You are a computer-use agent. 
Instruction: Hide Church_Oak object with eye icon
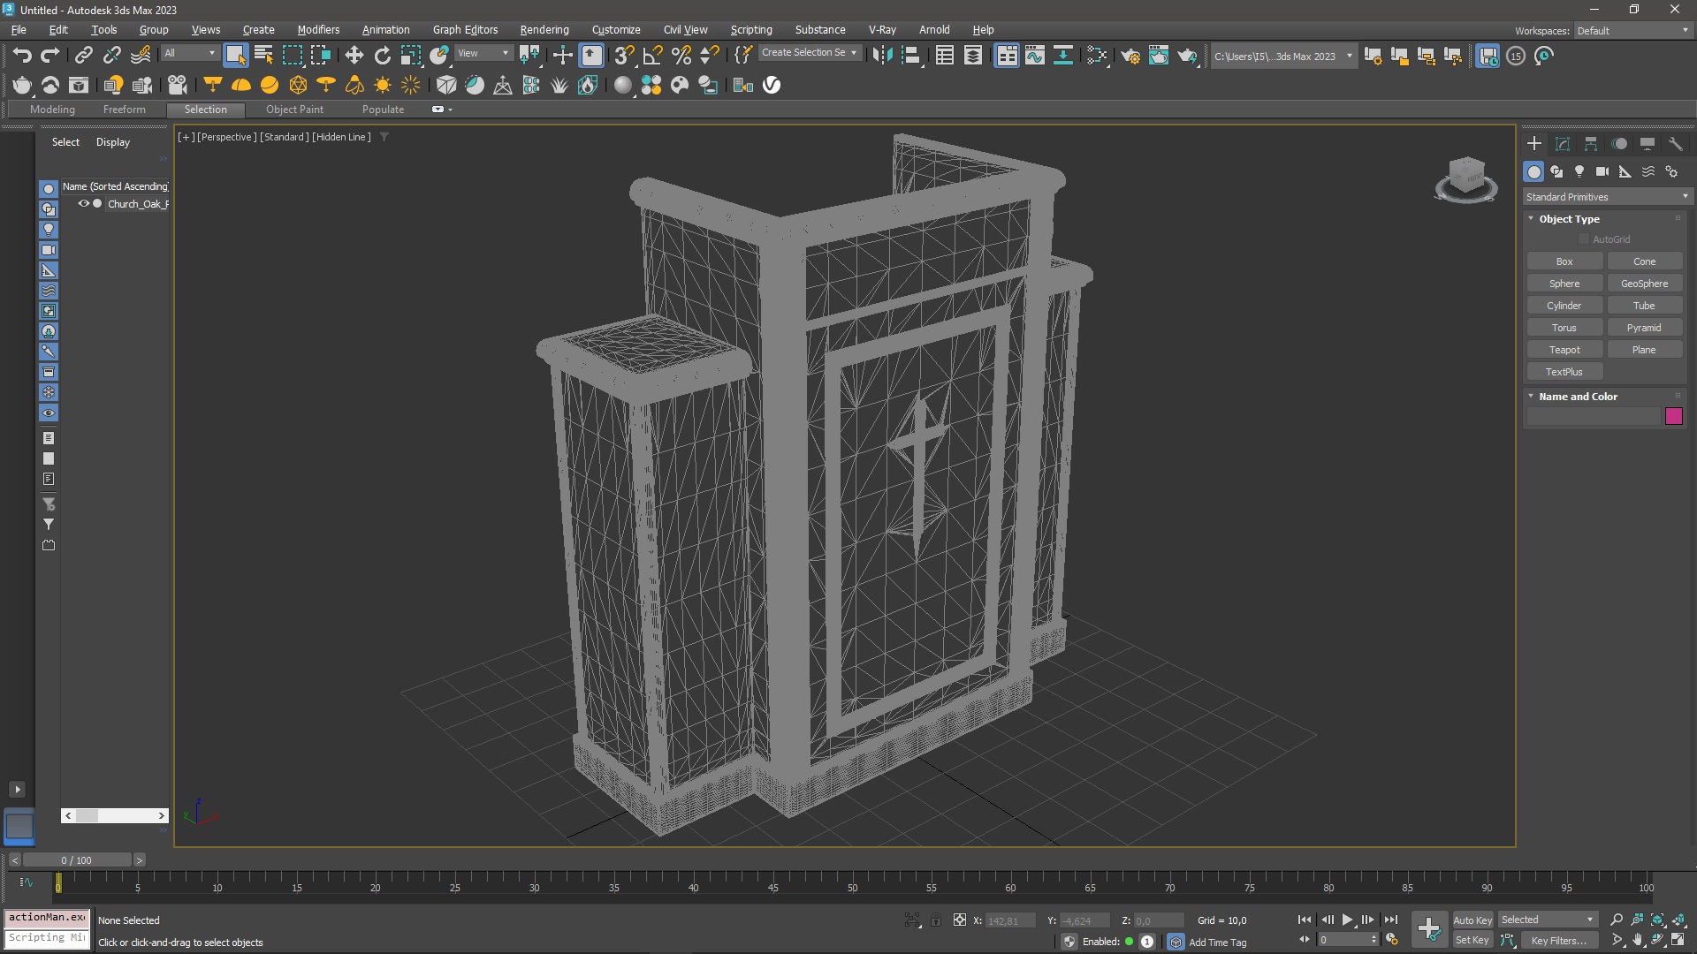point(84,204)
